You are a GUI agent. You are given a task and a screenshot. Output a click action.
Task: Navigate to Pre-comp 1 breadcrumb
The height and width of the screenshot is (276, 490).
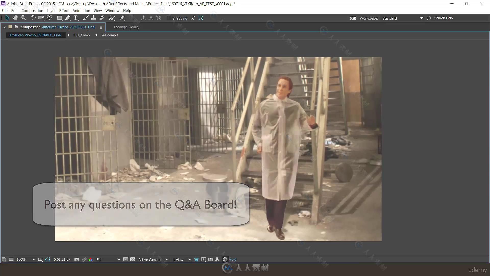110,35
